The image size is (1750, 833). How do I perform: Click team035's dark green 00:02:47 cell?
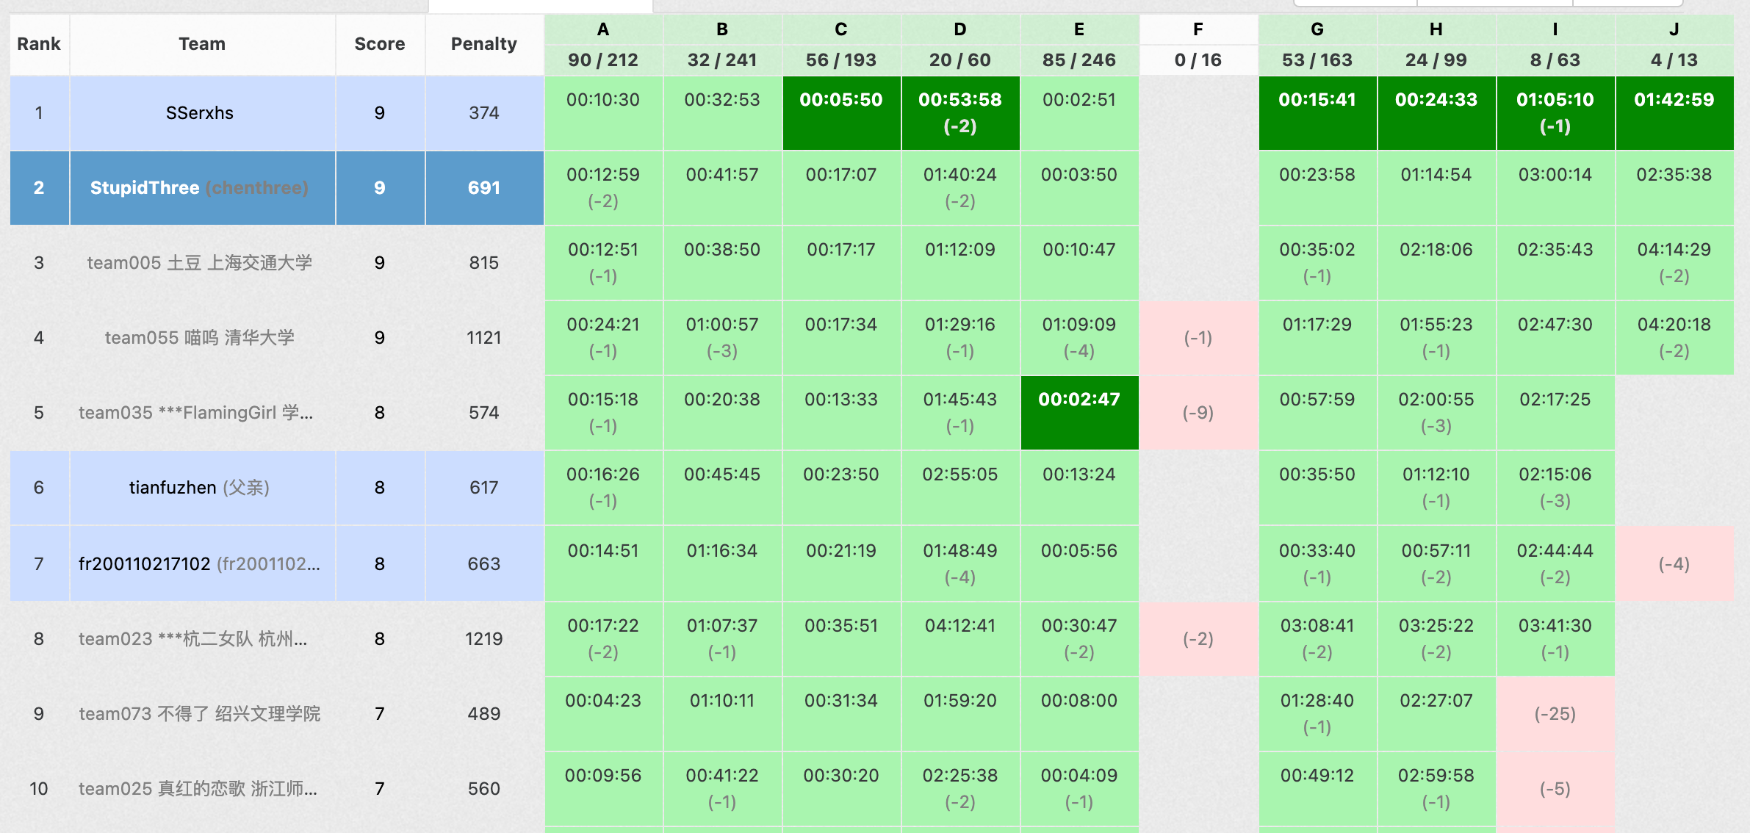coord(1079,412)
